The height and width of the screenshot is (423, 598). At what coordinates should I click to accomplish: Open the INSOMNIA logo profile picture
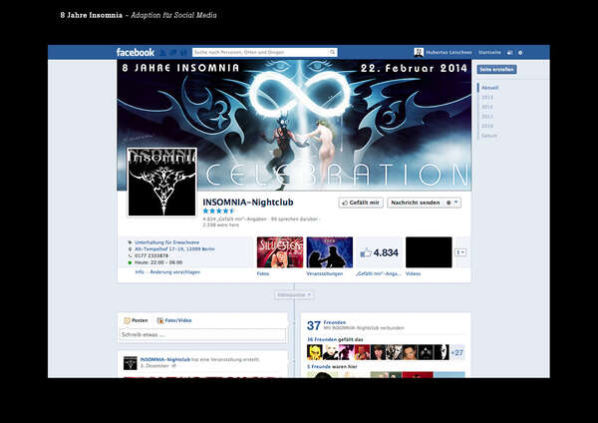[161, 182]
